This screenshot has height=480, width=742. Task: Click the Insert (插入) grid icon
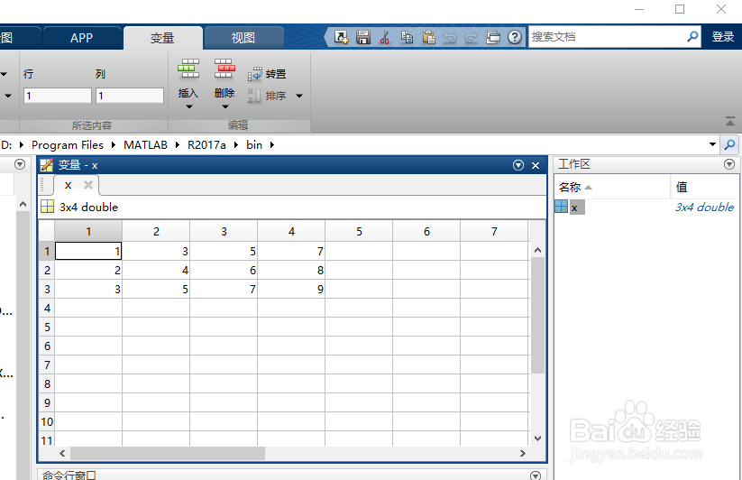point(188,69)
